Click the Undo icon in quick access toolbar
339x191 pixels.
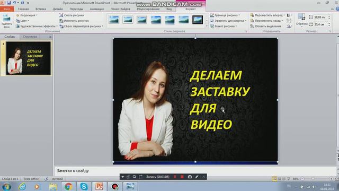[x=14, y=3]
